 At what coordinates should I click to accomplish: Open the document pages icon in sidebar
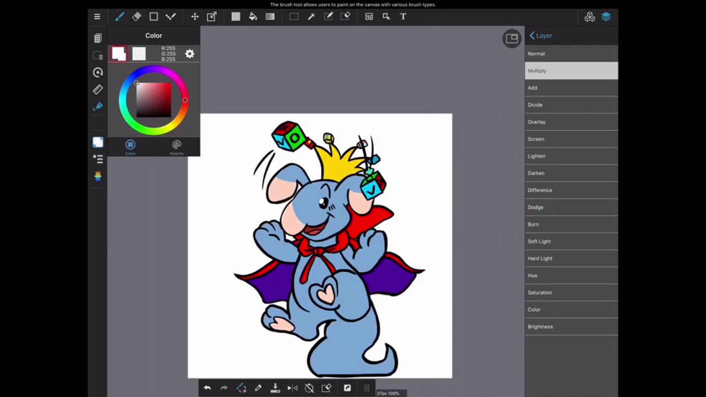pyautogui.click(x=98, y=38)
